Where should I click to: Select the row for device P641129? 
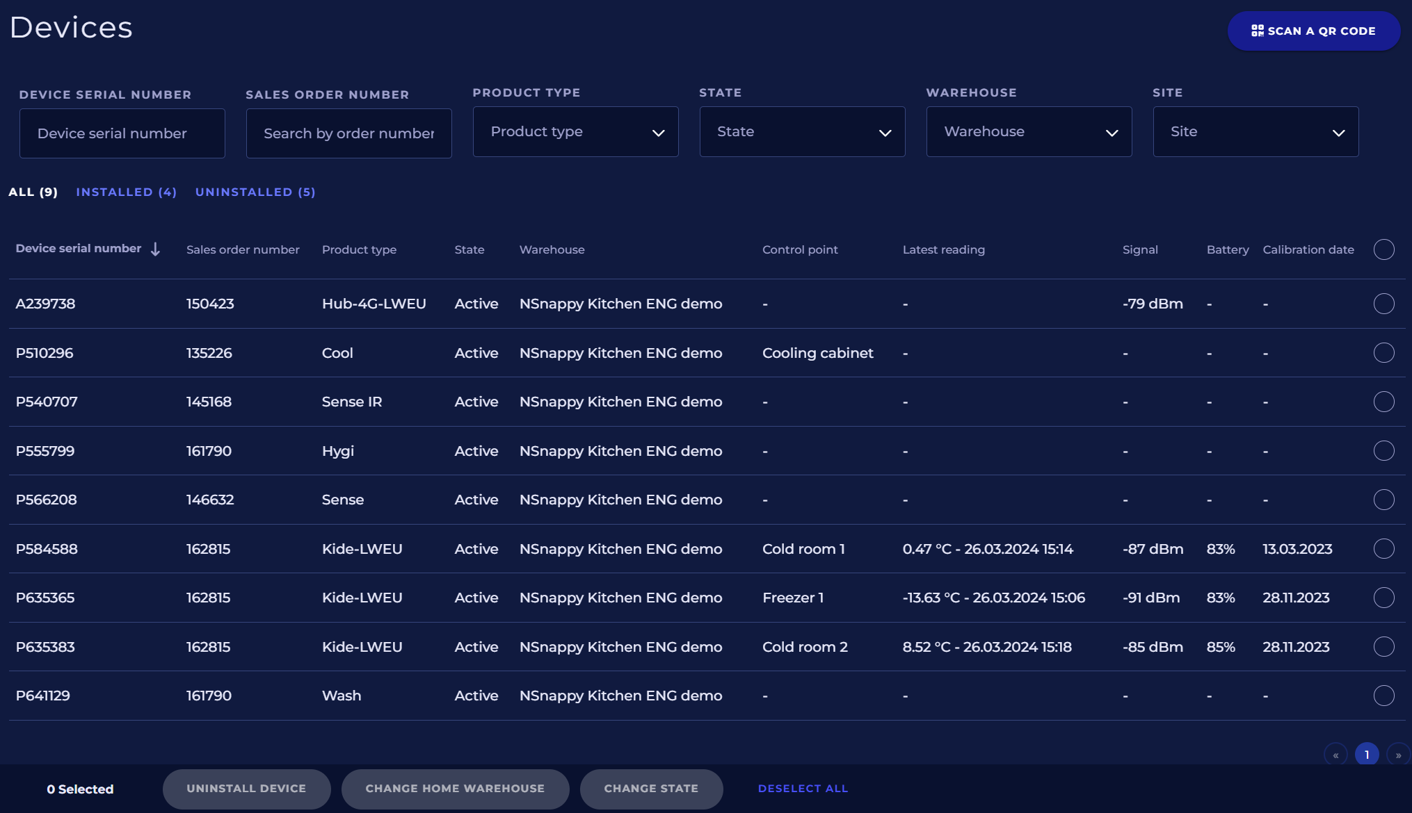pyautogui.click(x=1383, y=696)
